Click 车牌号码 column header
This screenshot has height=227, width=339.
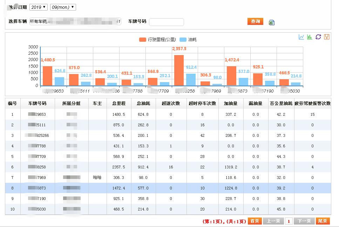coord(38,104)
